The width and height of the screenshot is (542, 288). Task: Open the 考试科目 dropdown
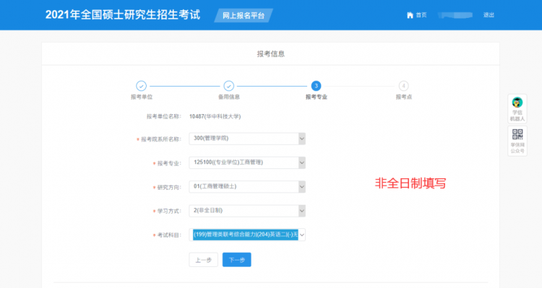point(247,235)
